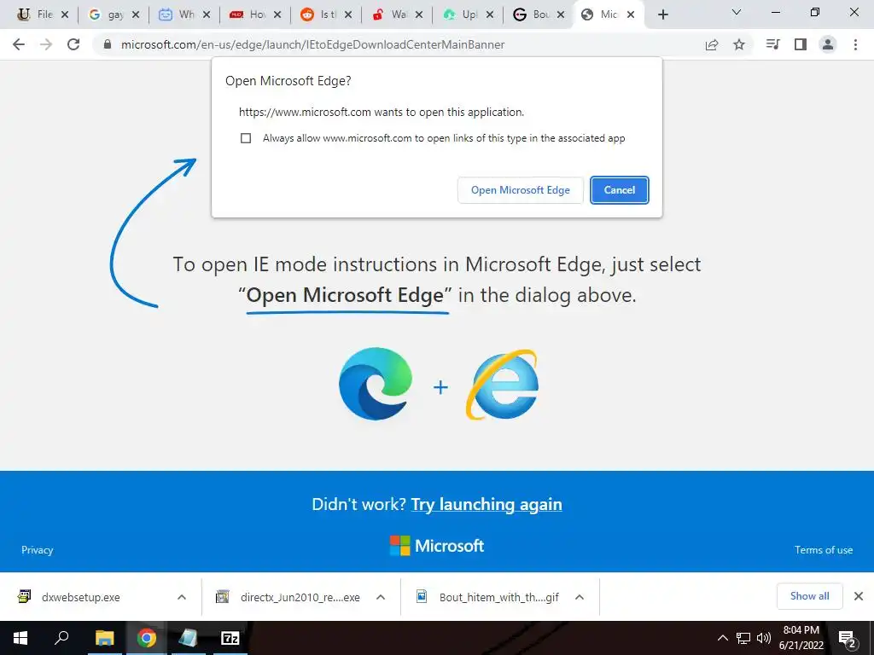874x655 pixels.
Task: Click the address bar URL
Action: [x=312, y=44]
